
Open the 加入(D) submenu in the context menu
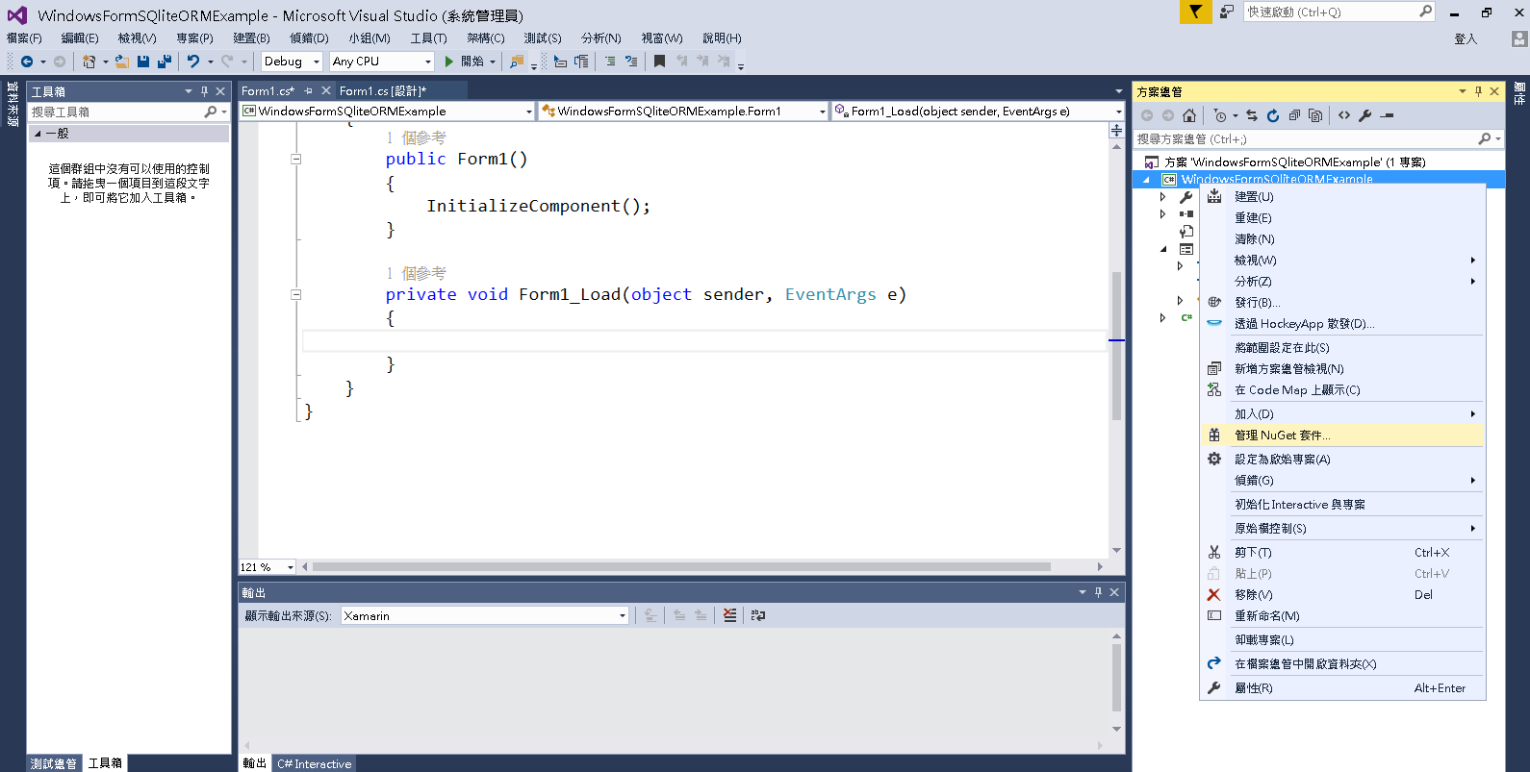point(1342,414)
